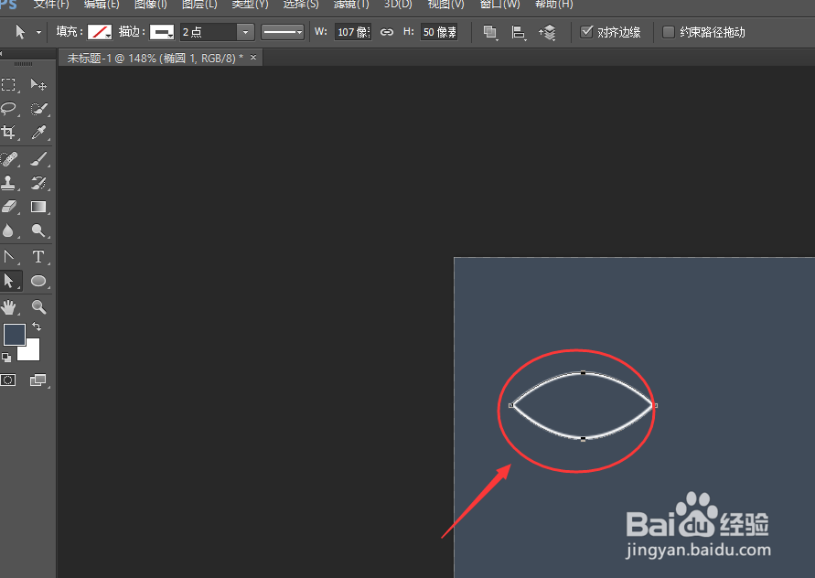Open the stroke (描边) color dropdown

(x=162, y=32)
